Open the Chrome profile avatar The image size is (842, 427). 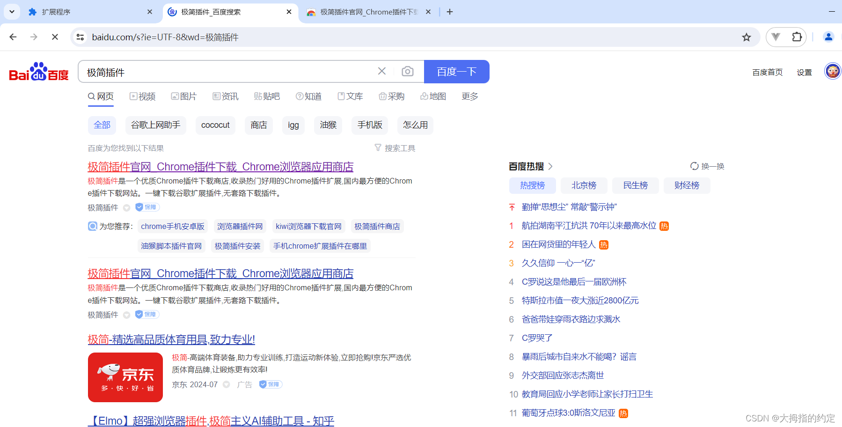point(828,37)
